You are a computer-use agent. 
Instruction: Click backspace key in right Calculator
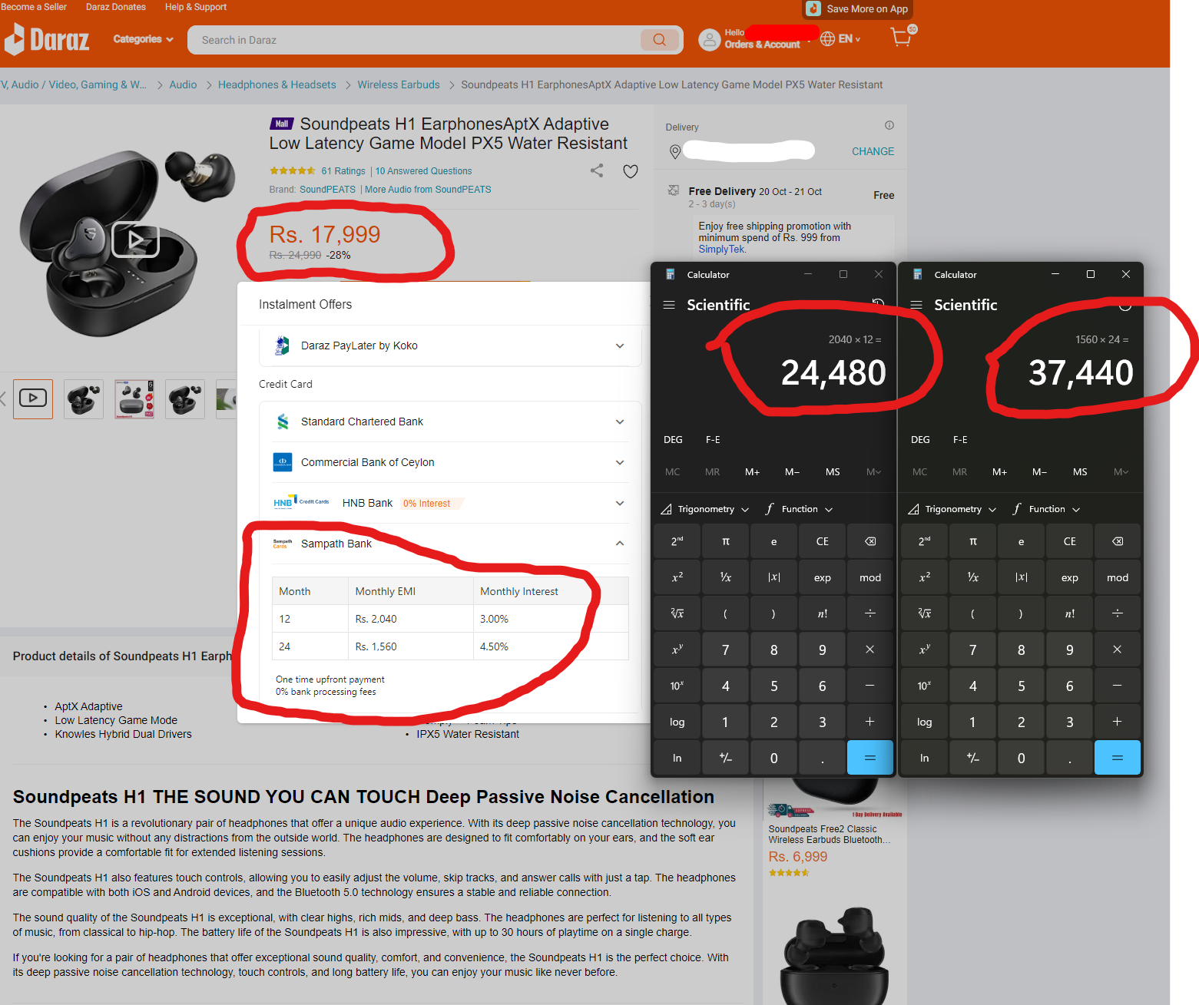[x=1118, y=541]
